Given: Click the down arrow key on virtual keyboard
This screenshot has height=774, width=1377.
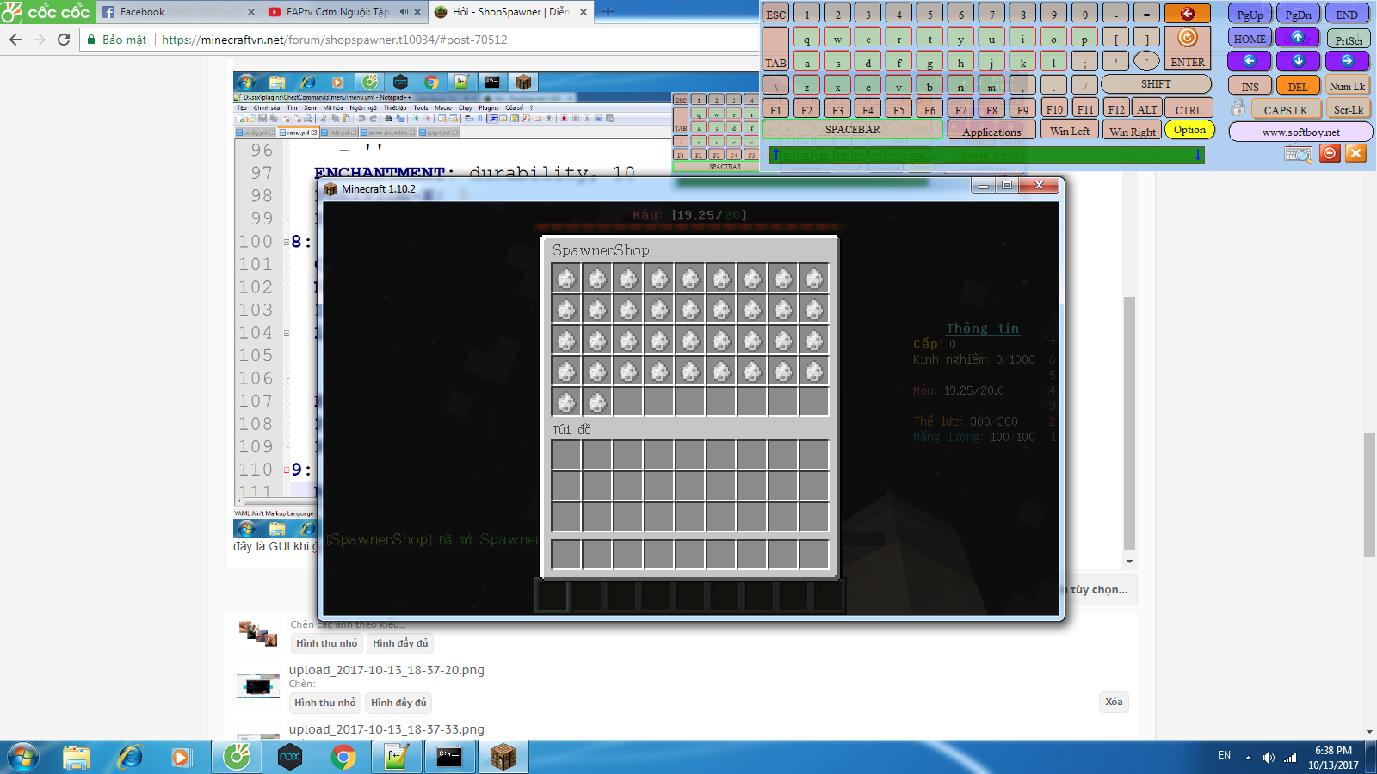Looking at the screenshot, I should point(1298,61).
